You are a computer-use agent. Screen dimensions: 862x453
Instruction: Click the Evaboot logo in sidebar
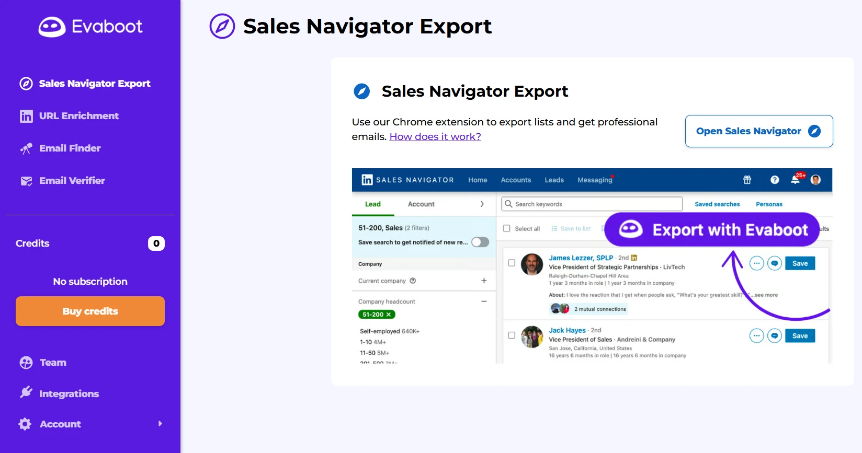[90, 27]
